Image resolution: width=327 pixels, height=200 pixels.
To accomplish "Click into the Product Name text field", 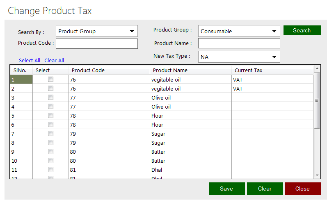I will click(239, 43).
